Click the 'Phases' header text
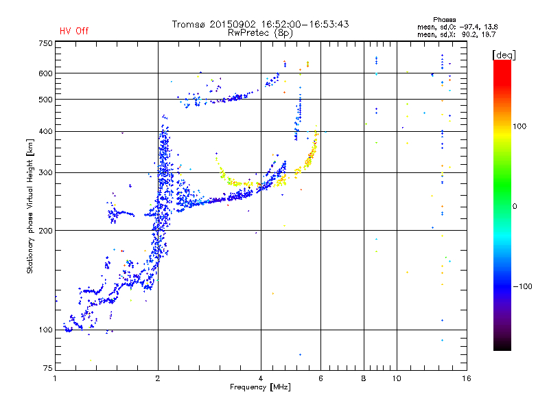Screen dimensions: 549x412 coord(444,20)
